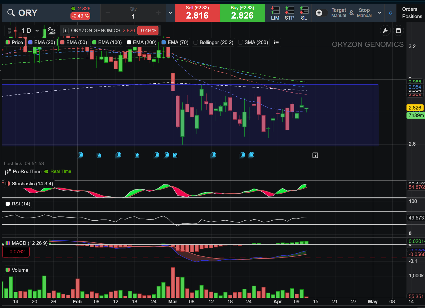Image resolution: width=425 pixels, height=308 pixels.
Task: Collapse the order bar using the double chevron
Action: pos(390,13)
